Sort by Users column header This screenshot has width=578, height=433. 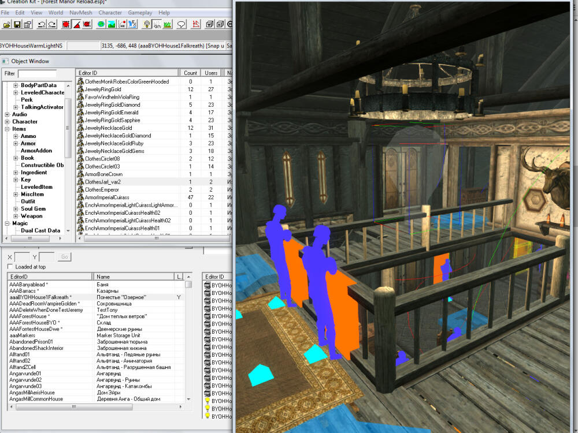(x=211, y=73)
